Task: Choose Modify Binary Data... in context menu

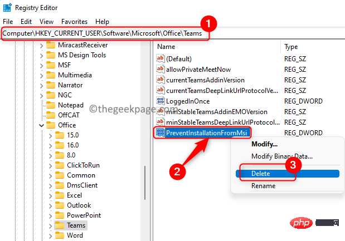Action: (x=282, y=156)
